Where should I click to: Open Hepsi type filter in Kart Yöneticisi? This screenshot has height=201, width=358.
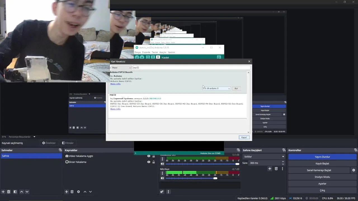coord(121,68)
